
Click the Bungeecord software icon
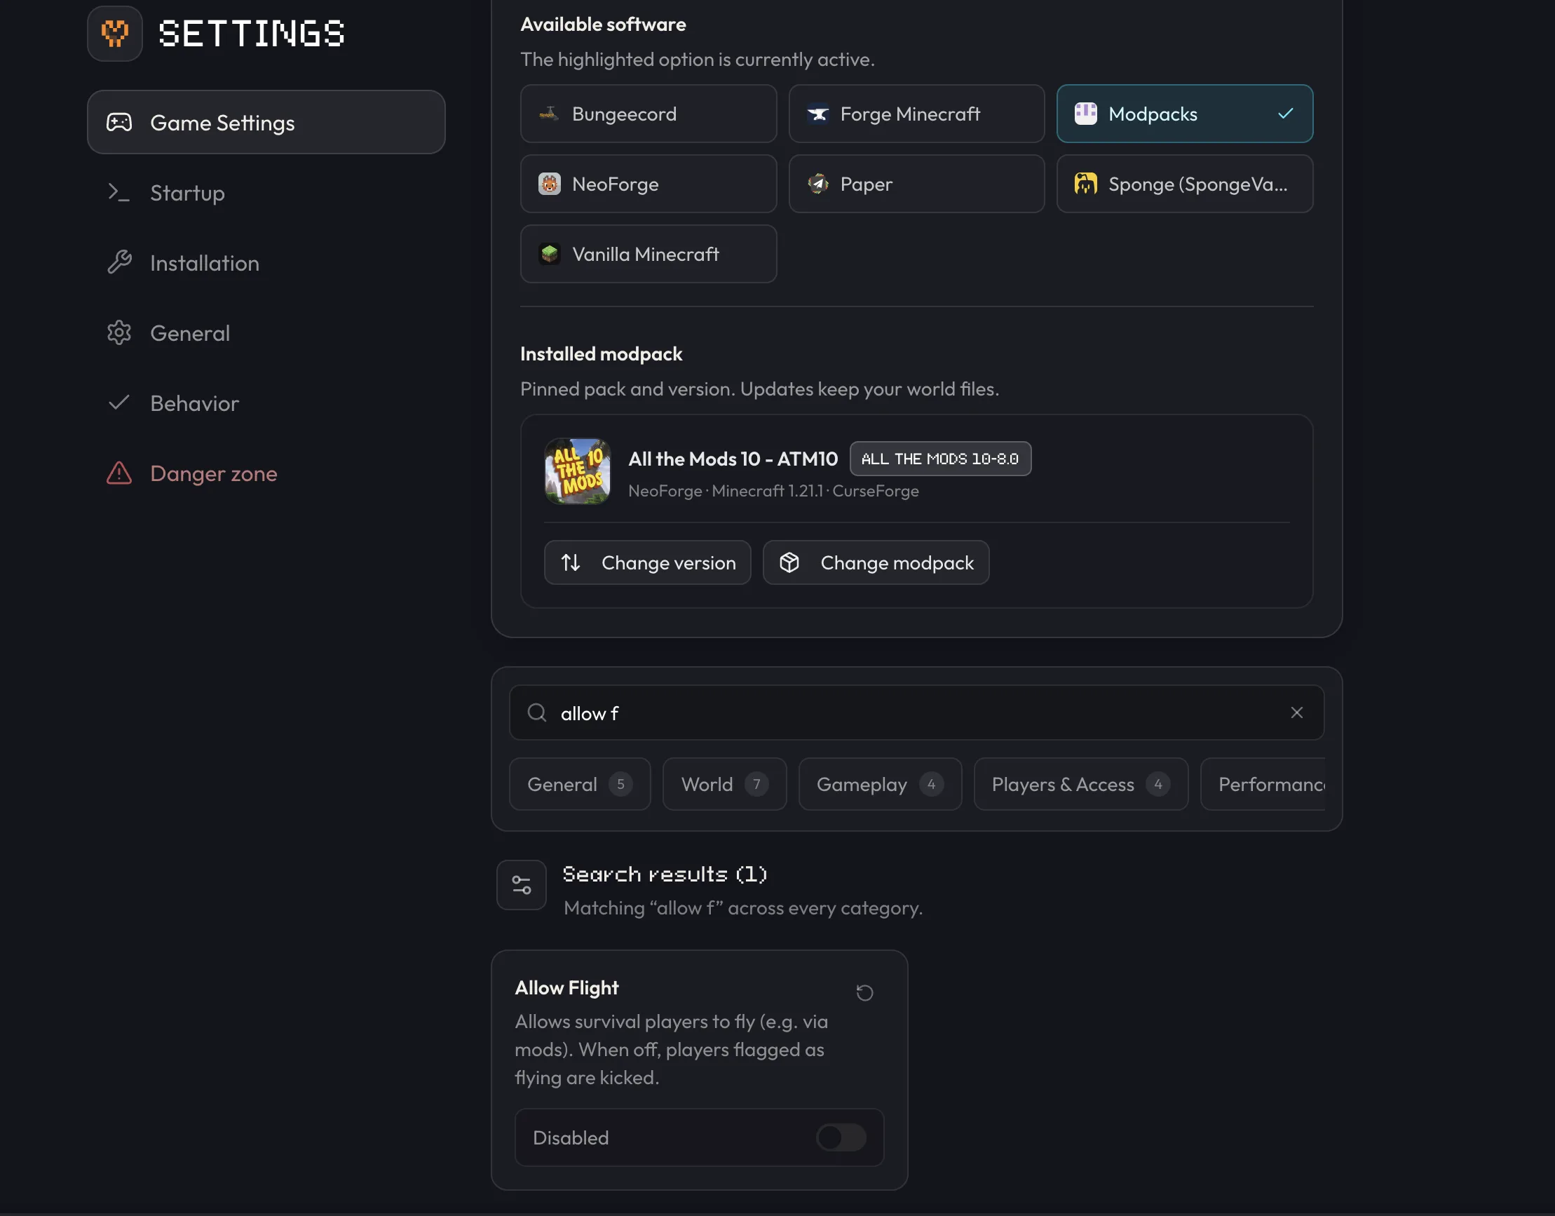[x=549, y=114]
